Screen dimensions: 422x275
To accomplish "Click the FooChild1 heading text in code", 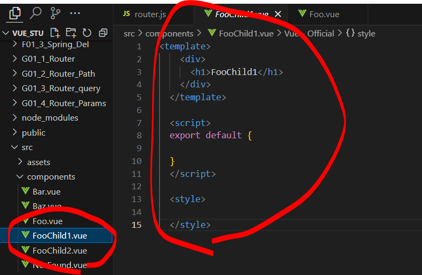I will point(234,72).
